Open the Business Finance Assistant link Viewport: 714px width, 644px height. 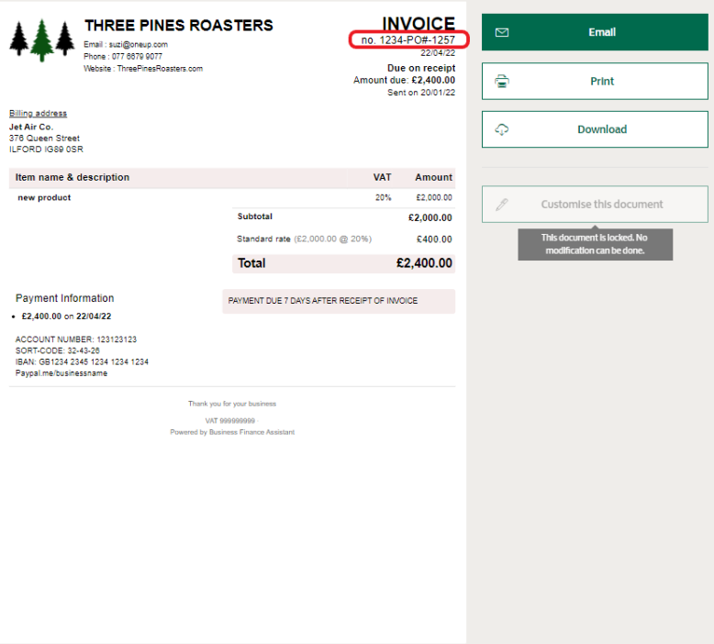251,432
